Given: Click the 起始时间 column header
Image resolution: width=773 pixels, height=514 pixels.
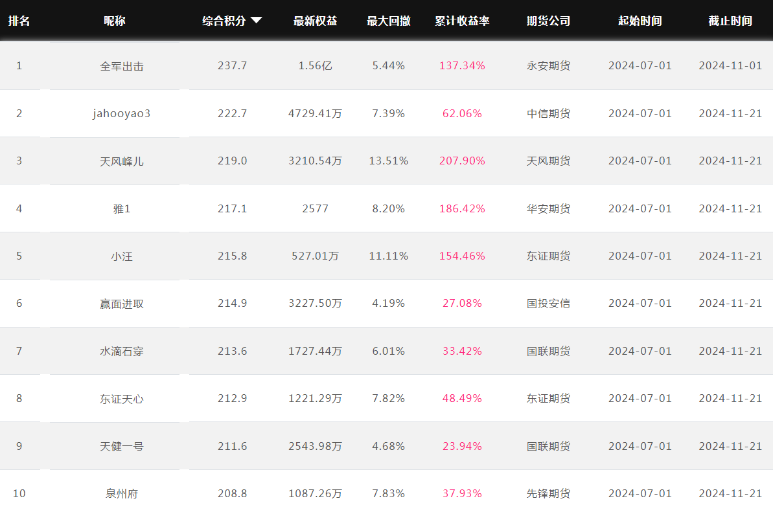Looking at the screenshot, I should (x=640, y=21).
